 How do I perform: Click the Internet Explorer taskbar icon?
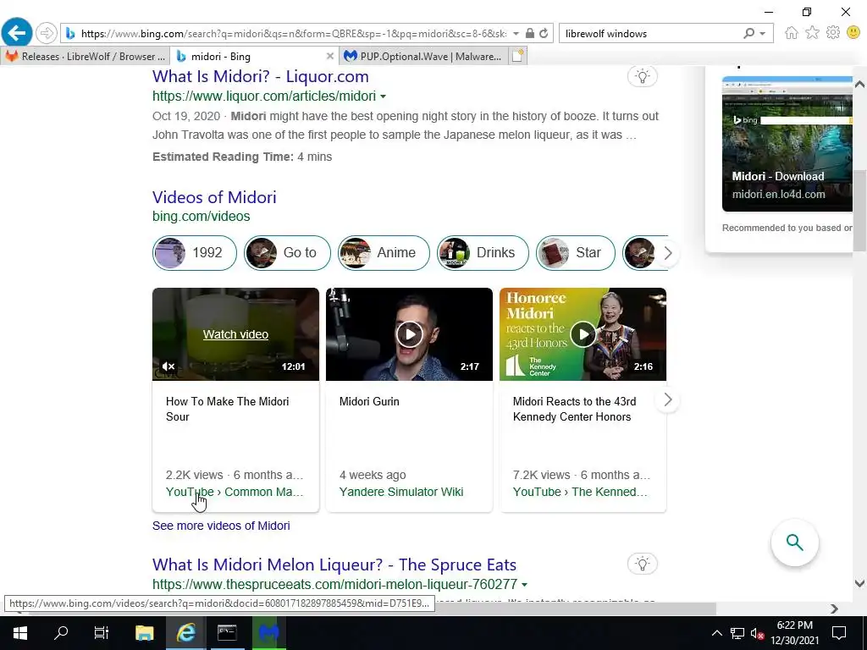click(x=185, y=632)
